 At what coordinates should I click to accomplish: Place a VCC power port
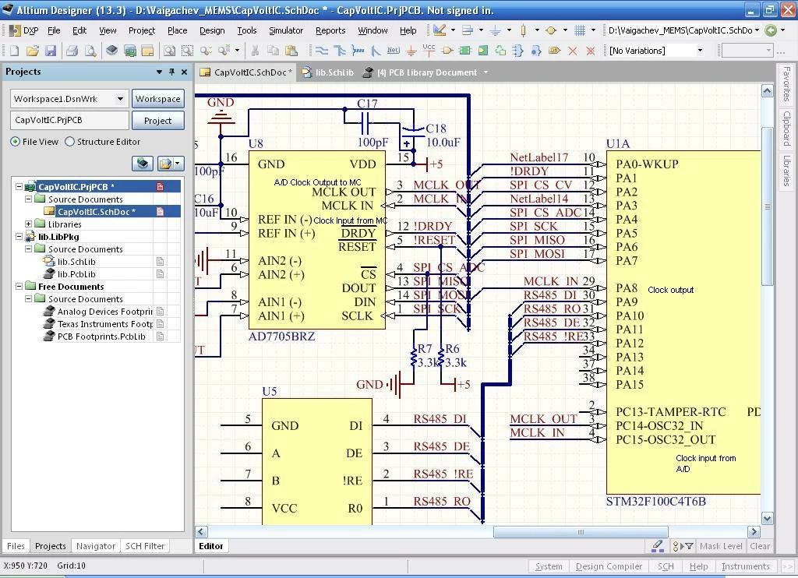coord(429,50)
